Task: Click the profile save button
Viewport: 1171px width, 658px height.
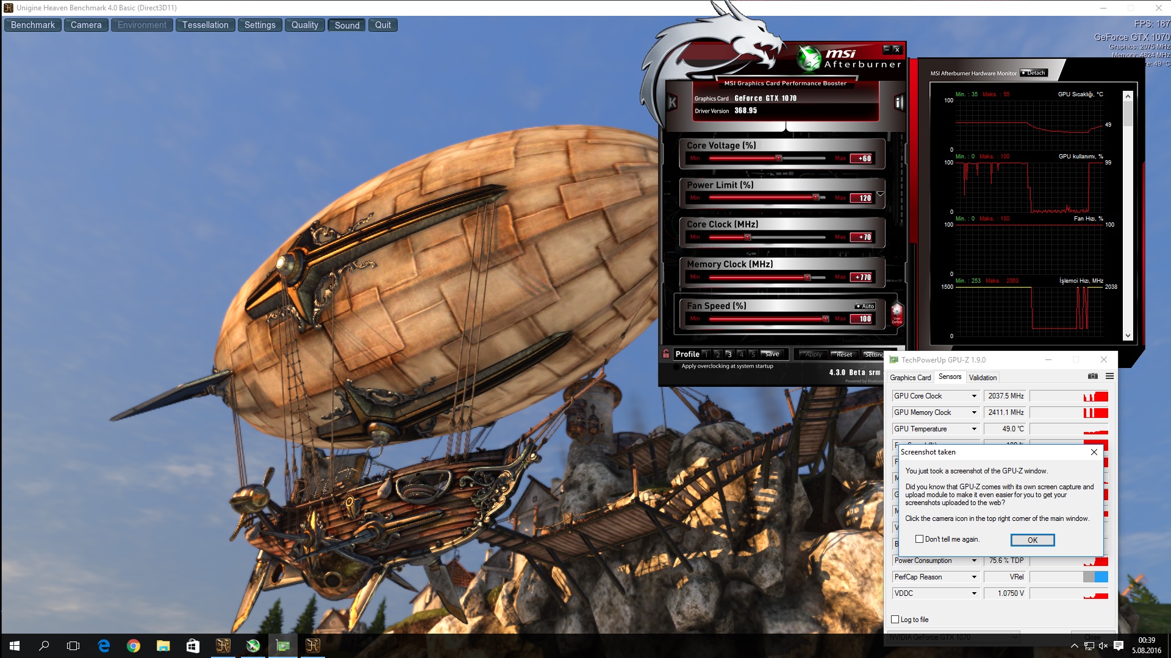Action: tap(773, 354)
